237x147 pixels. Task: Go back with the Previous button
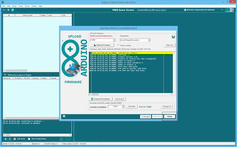tap(146, 117)
